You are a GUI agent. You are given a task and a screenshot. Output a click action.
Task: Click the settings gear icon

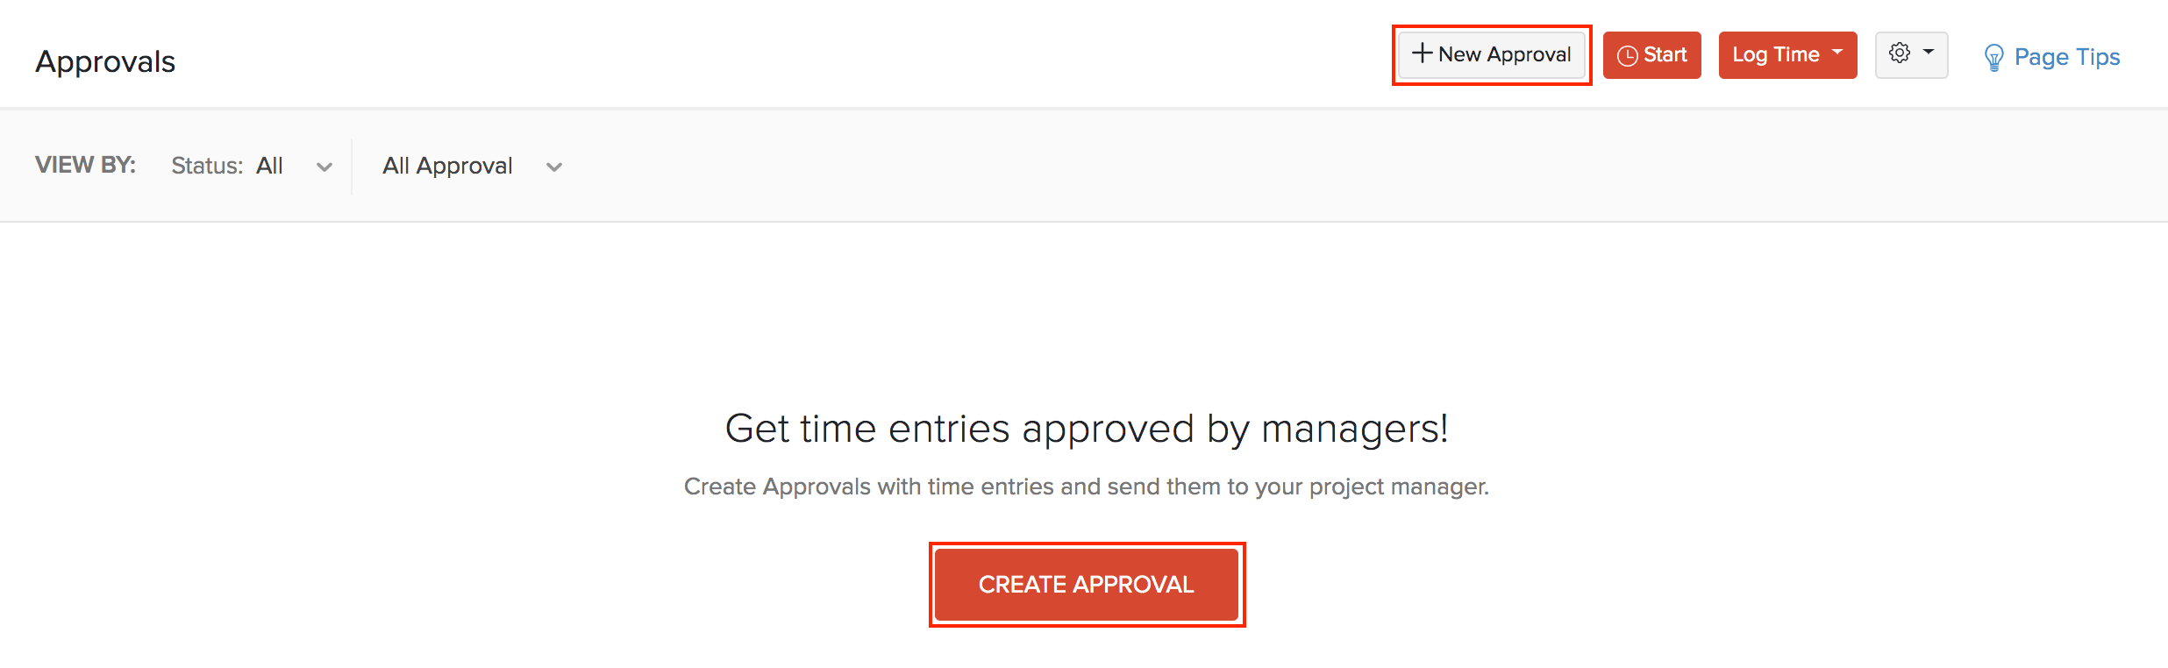click(x=1901, y=53)
